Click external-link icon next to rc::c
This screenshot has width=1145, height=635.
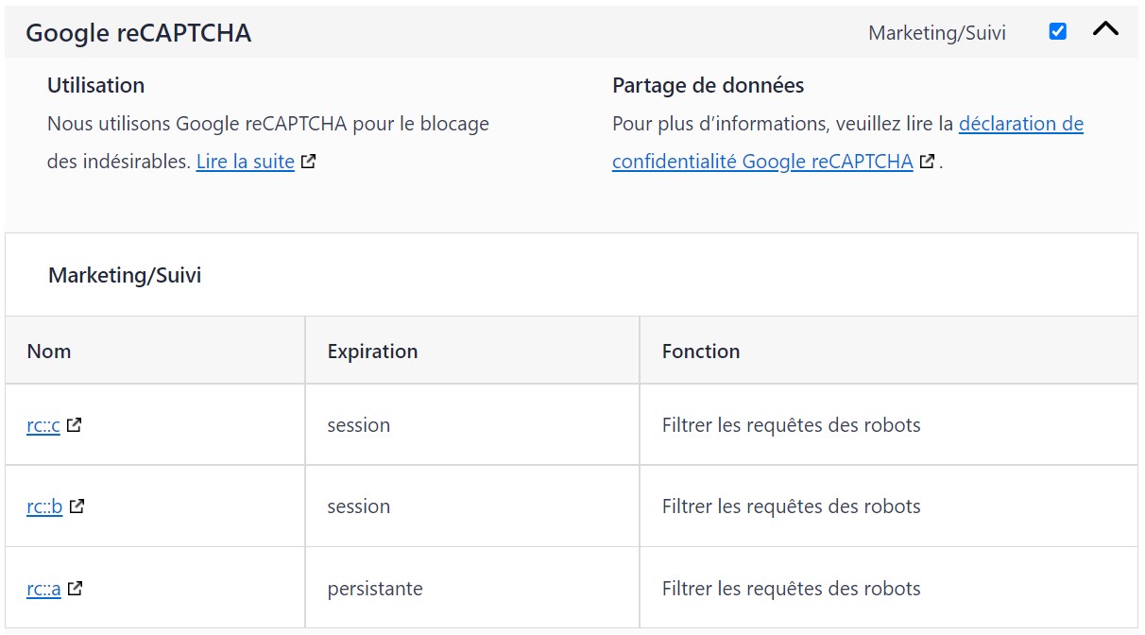click(74, 425)
